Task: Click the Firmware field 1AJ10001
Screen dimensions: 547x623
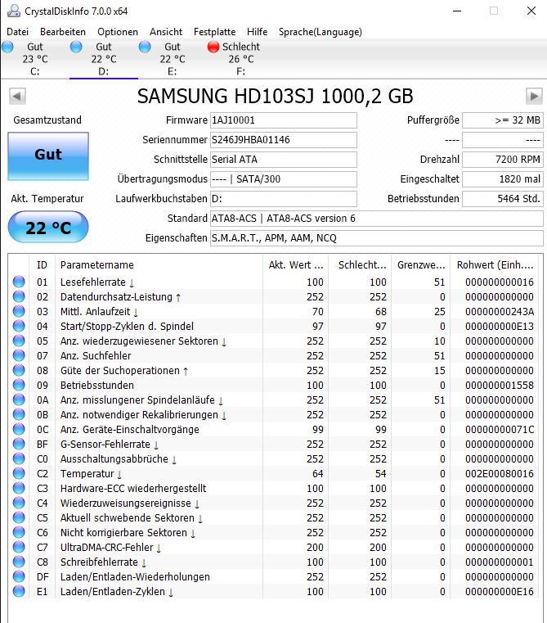Action: (284, 120)
